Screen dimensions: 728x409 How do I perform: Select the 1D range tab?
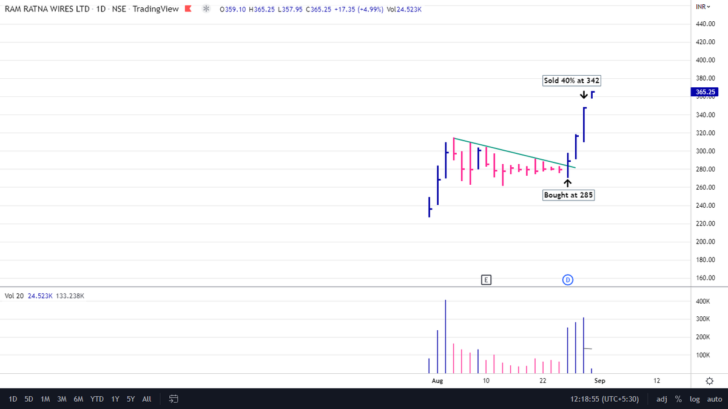13,399
